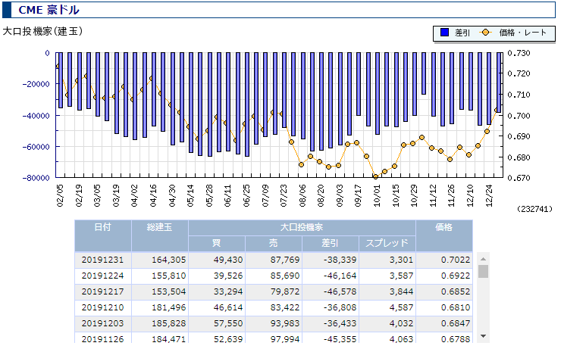Click spread value 3,844

pyautogui.click(x=401, y=291)
